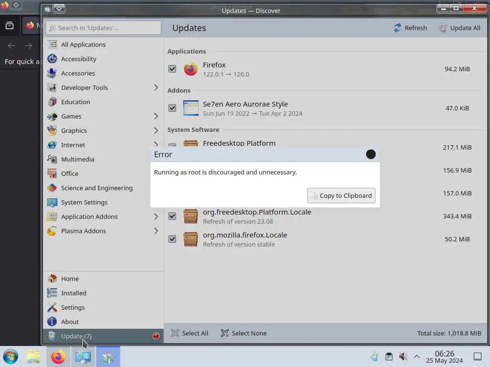Open the Education category
The width and height of the screenshot is (490, 367).
tap(103, 102)
